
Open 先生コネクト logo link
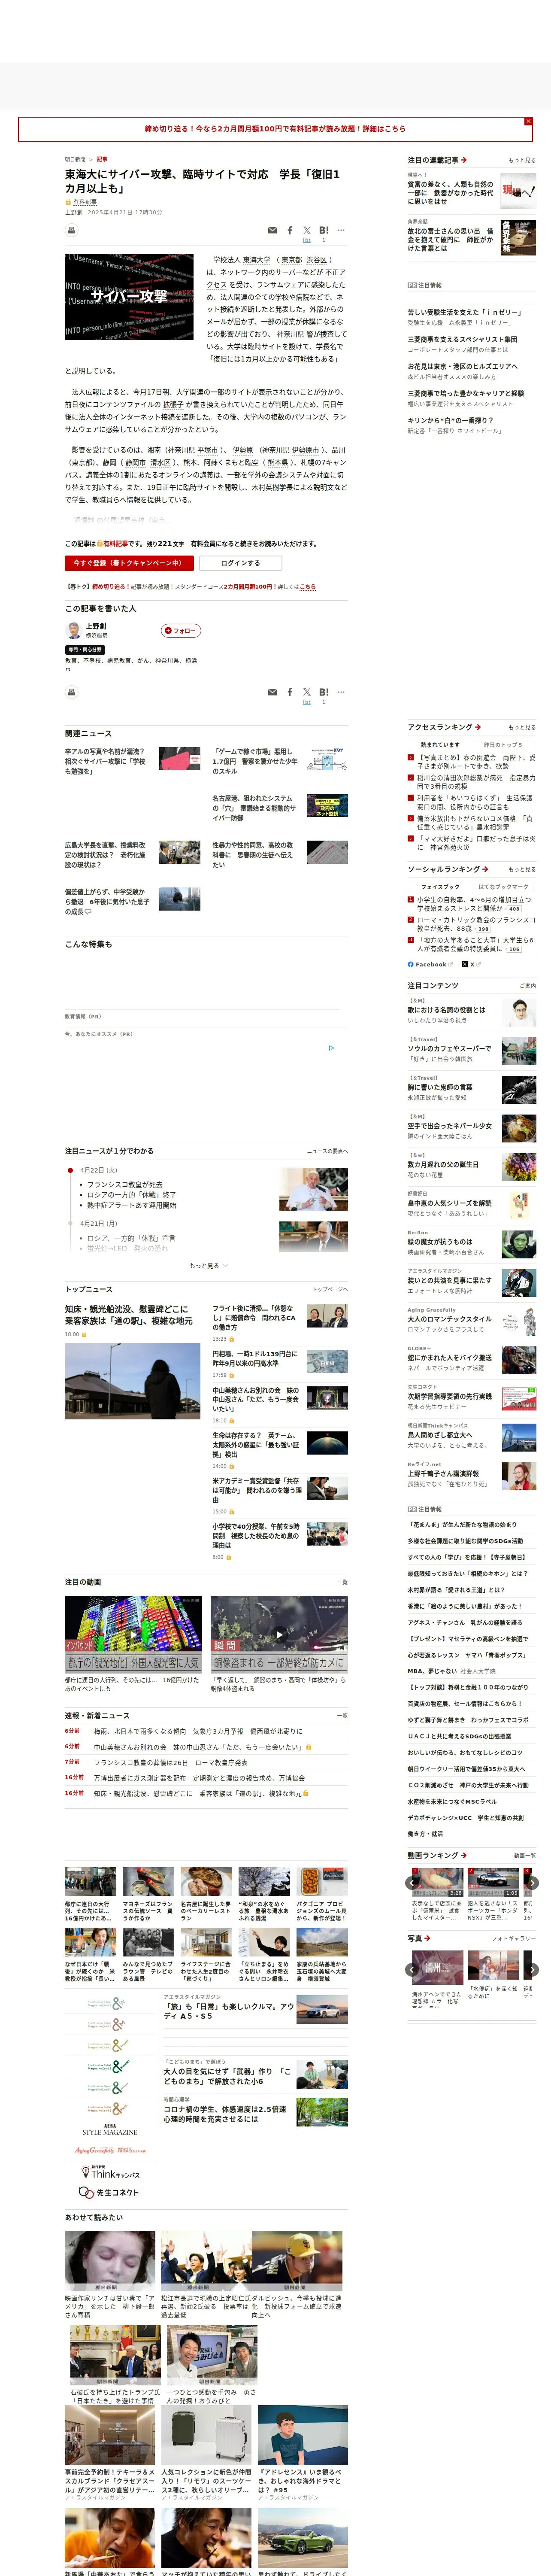click(109, 2193)
